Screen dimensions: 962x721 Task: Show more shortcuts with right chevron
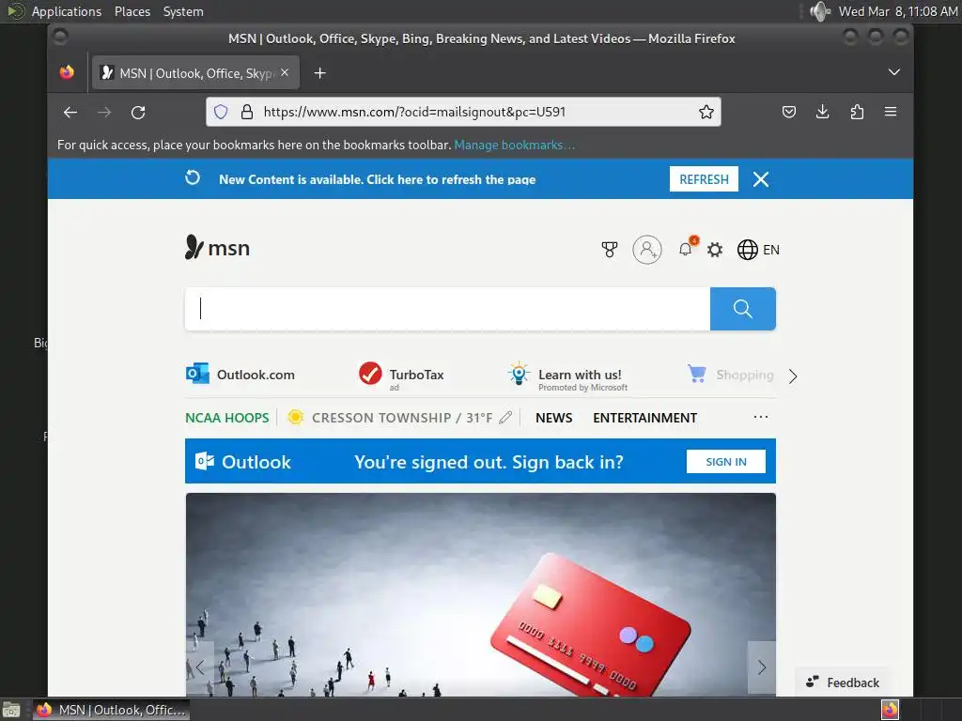pyautogui.click(x=793, y=376)
